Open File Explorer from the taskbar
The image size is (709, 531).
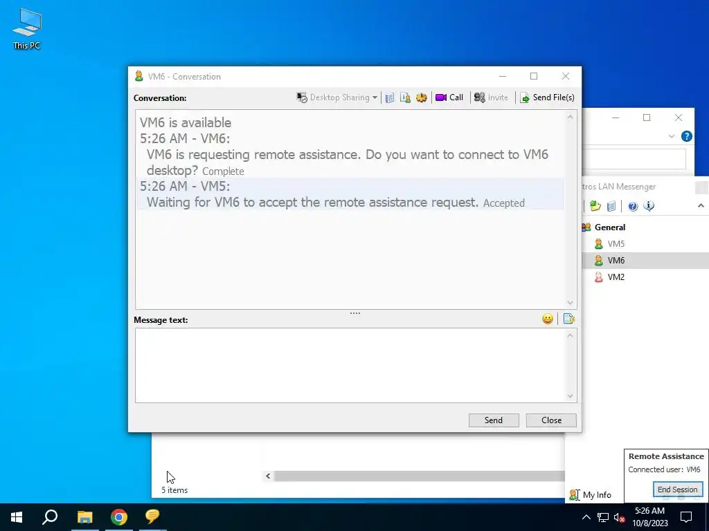[84, 517]
